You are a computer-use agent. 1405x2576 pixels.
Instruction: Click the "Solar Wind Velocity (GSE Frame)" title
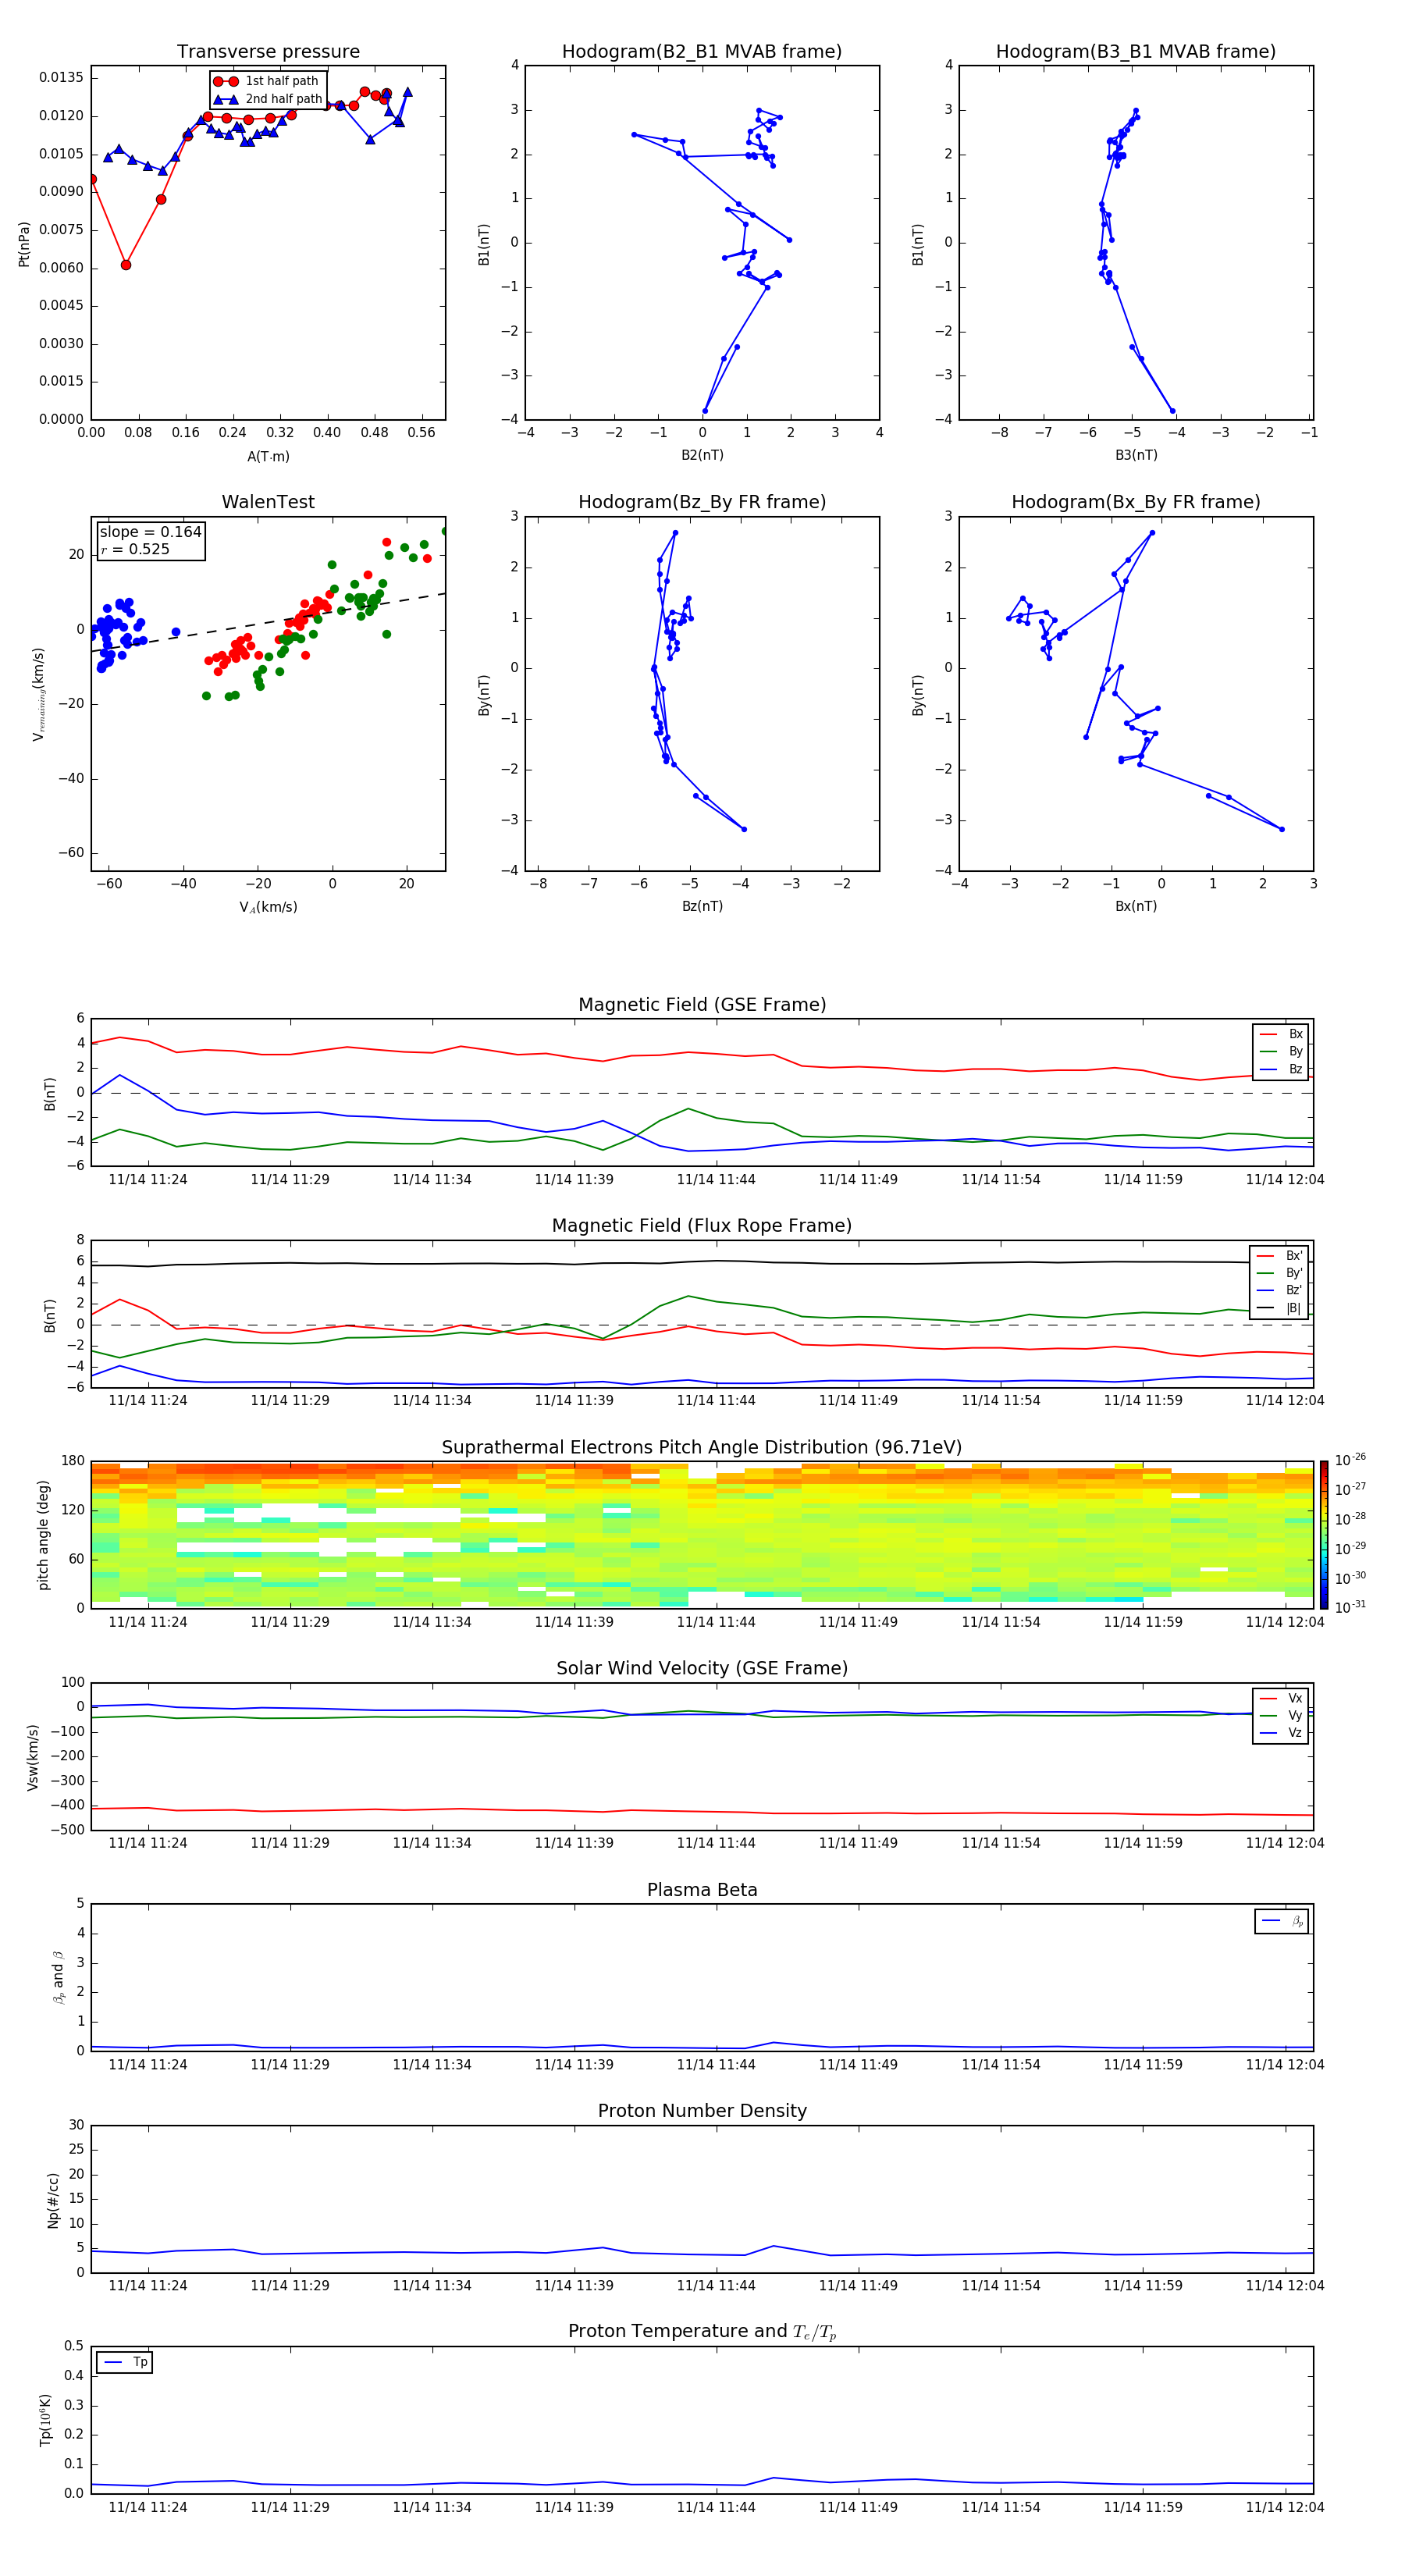point(702,1668)
